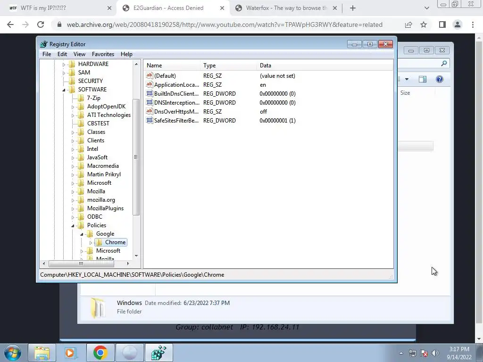Close the Waterfox tab
Screen dimensions: 483x362
[335, 8]
